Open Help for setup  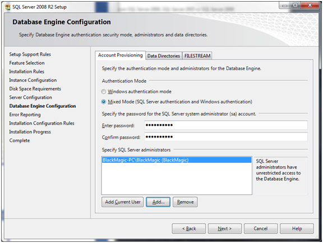(297, 228)
